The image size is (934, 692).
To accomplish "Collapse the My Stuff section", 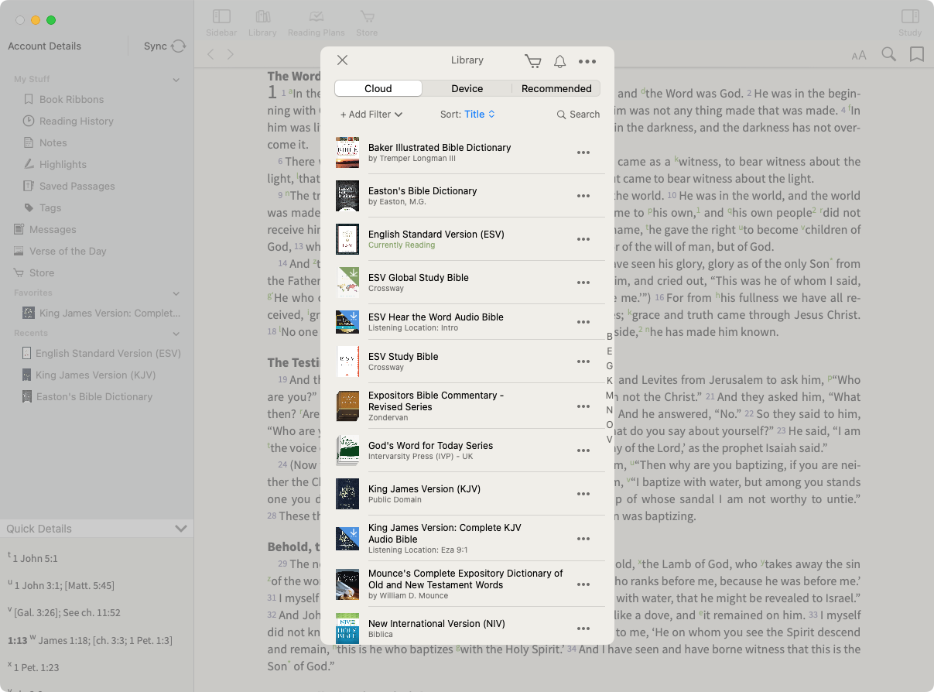I will click(x=176, y=80).
